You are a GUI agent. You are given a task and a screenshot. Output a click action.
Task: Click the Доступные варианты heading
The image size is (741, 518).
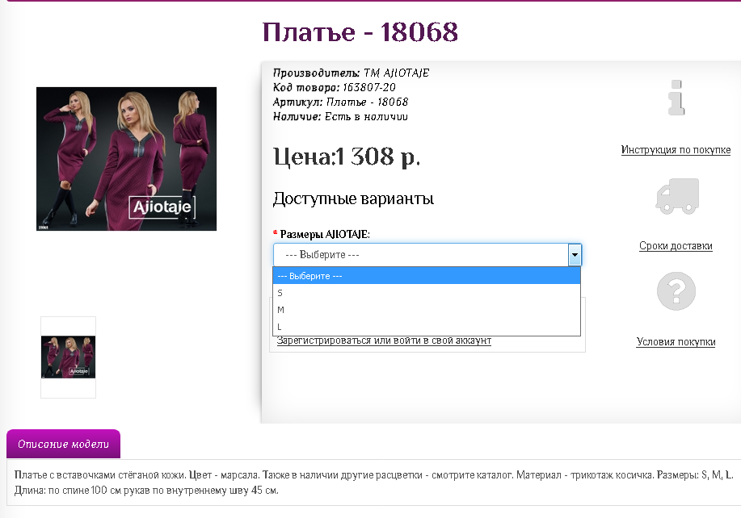tap(353, 198)
